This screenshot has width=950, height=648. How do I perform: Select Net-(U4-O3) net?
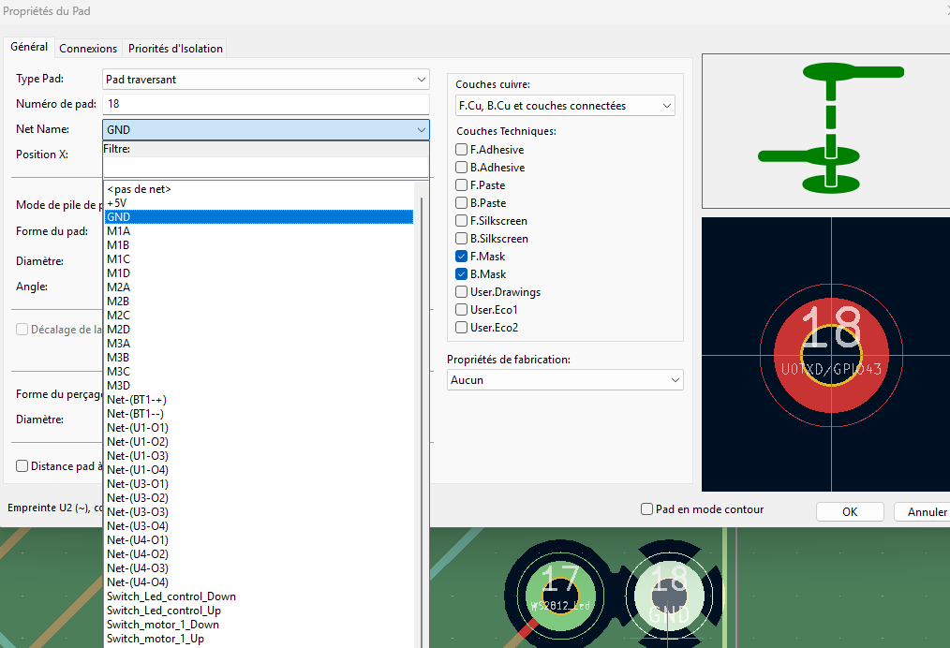259,568
